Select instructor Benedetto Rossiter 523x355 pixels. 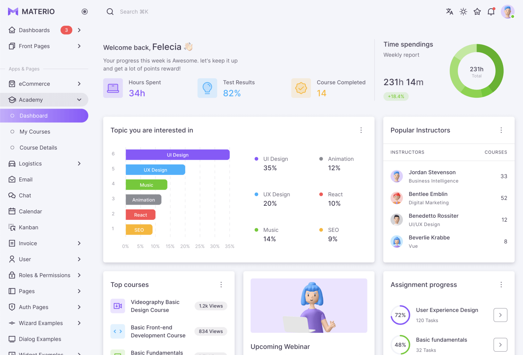click(449, 220)
